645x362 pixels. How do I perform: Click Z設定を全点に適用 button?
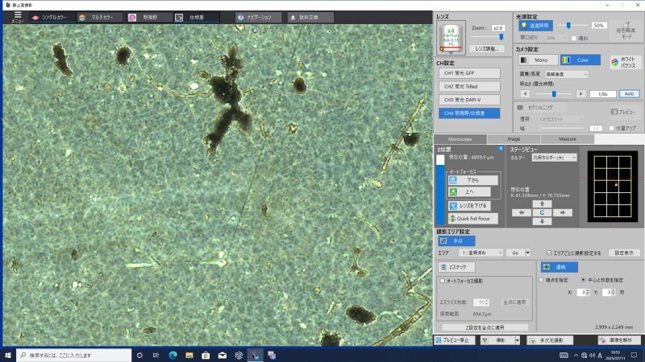coord(485,327)
